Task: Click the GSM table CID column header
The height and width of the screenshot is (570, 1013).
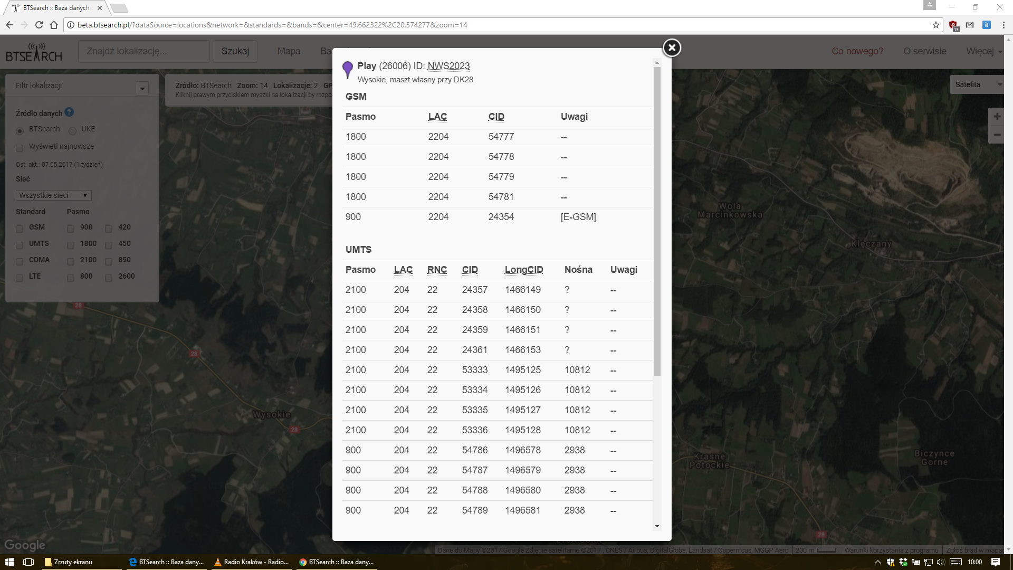Action: 496,117
